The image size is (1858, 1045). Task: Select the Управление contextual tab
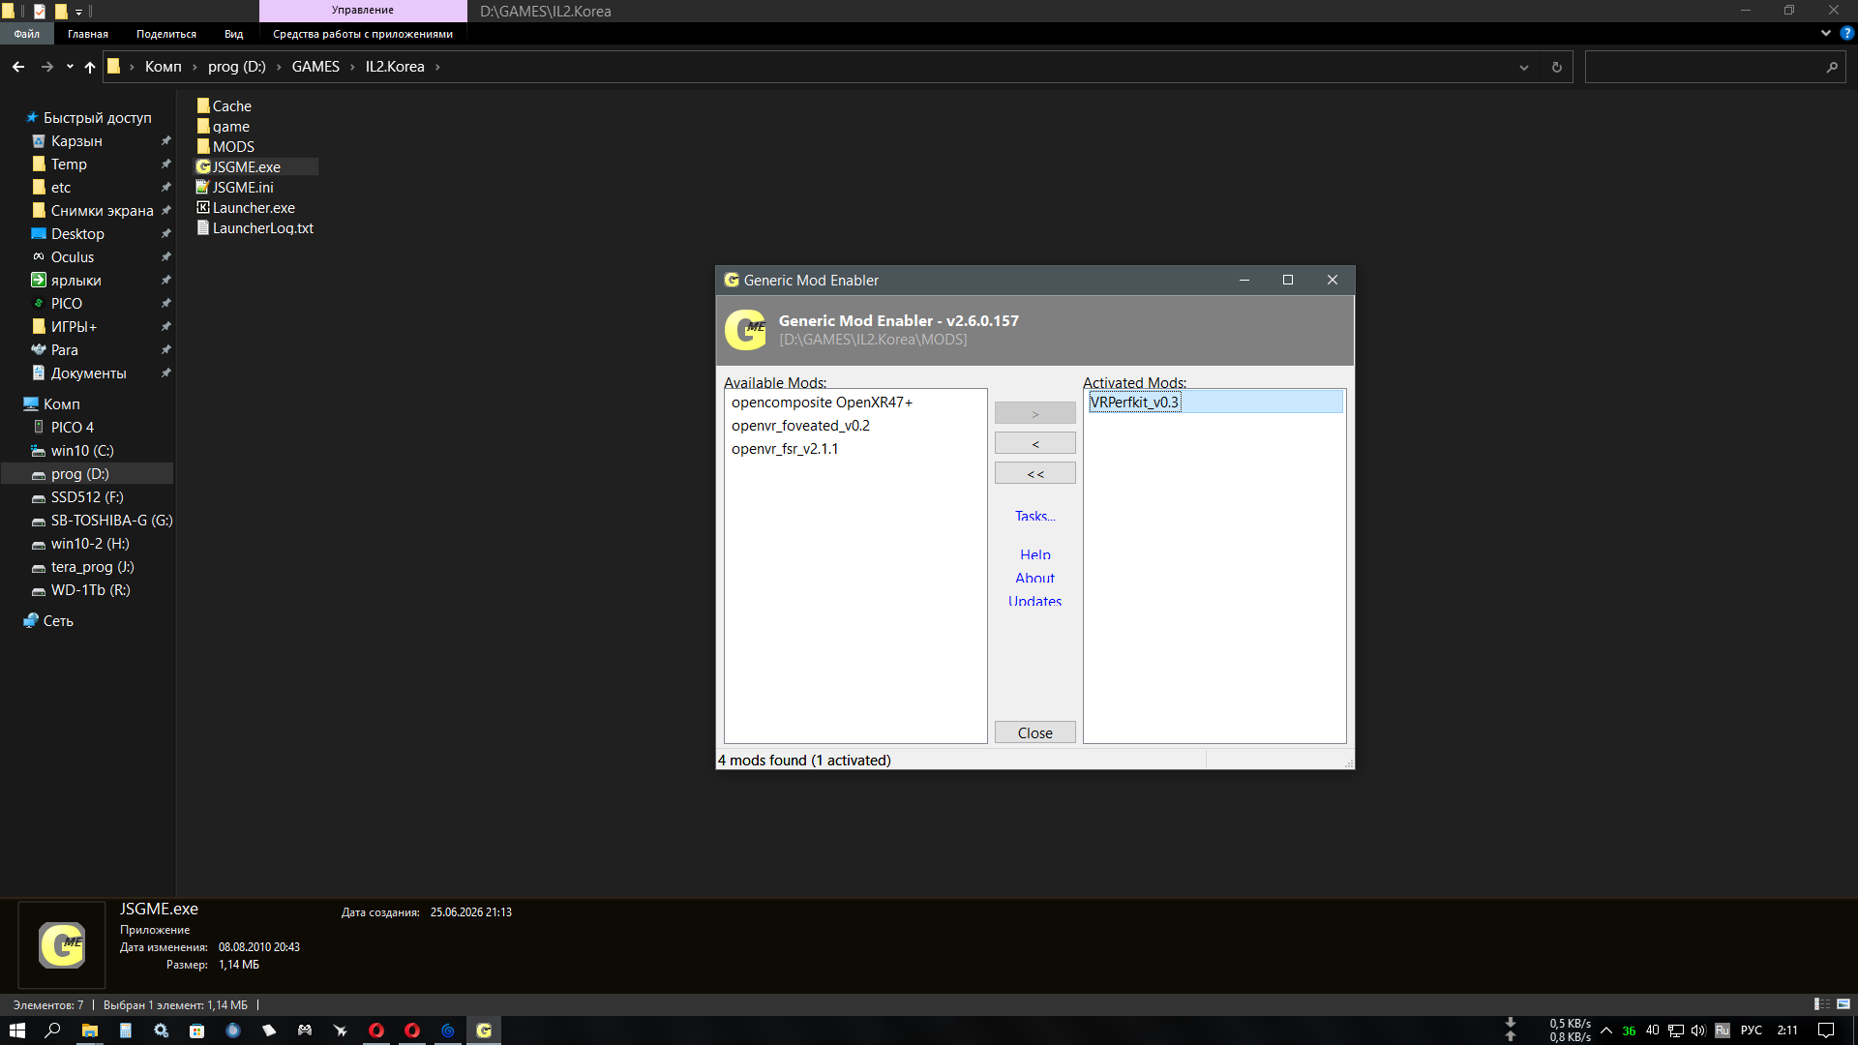(363, 11)
